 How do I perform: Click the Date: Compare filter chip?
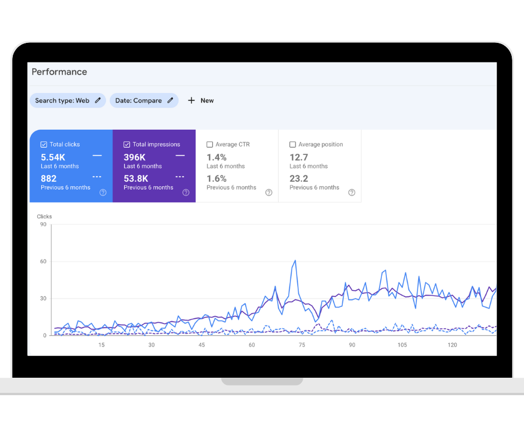point(144,100)
